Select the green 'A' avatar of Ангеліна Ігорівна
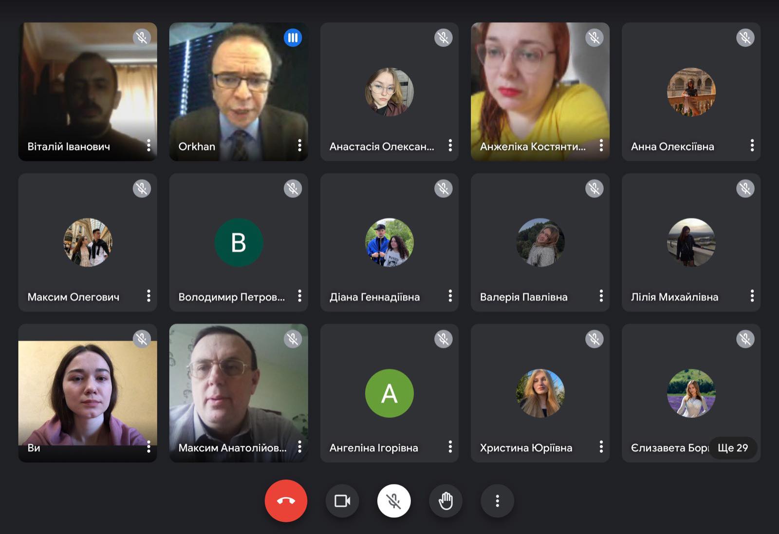 tap(389, 393)
